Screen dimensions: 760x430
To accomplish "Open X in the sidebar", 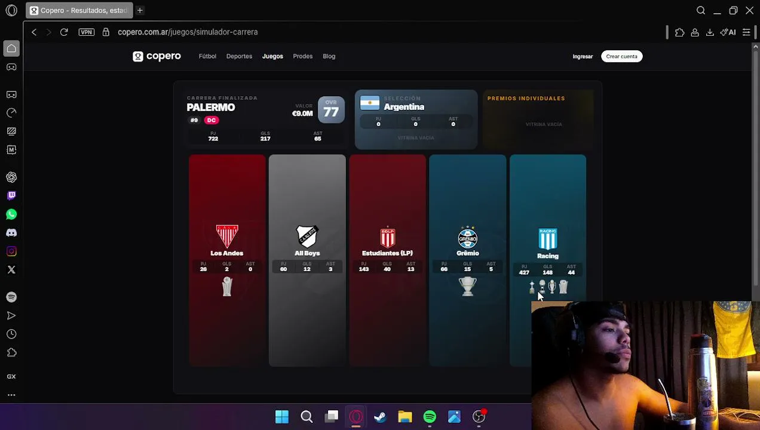I will pos(11,270).
